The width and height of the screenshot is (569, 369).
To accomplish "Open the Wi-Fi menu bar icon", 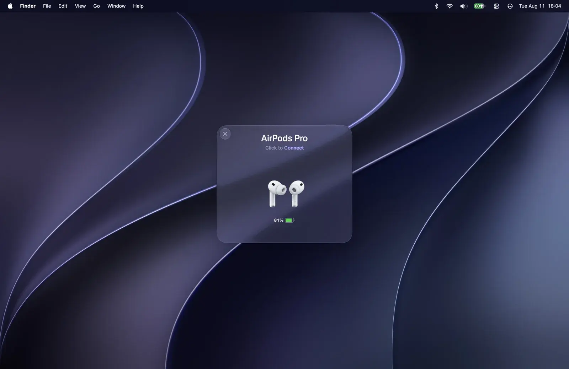I will (x=450, y=6).
